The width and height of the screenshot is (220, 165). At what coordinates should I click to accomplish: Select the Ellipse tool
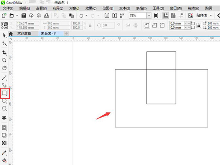click(x=4, y=101)
